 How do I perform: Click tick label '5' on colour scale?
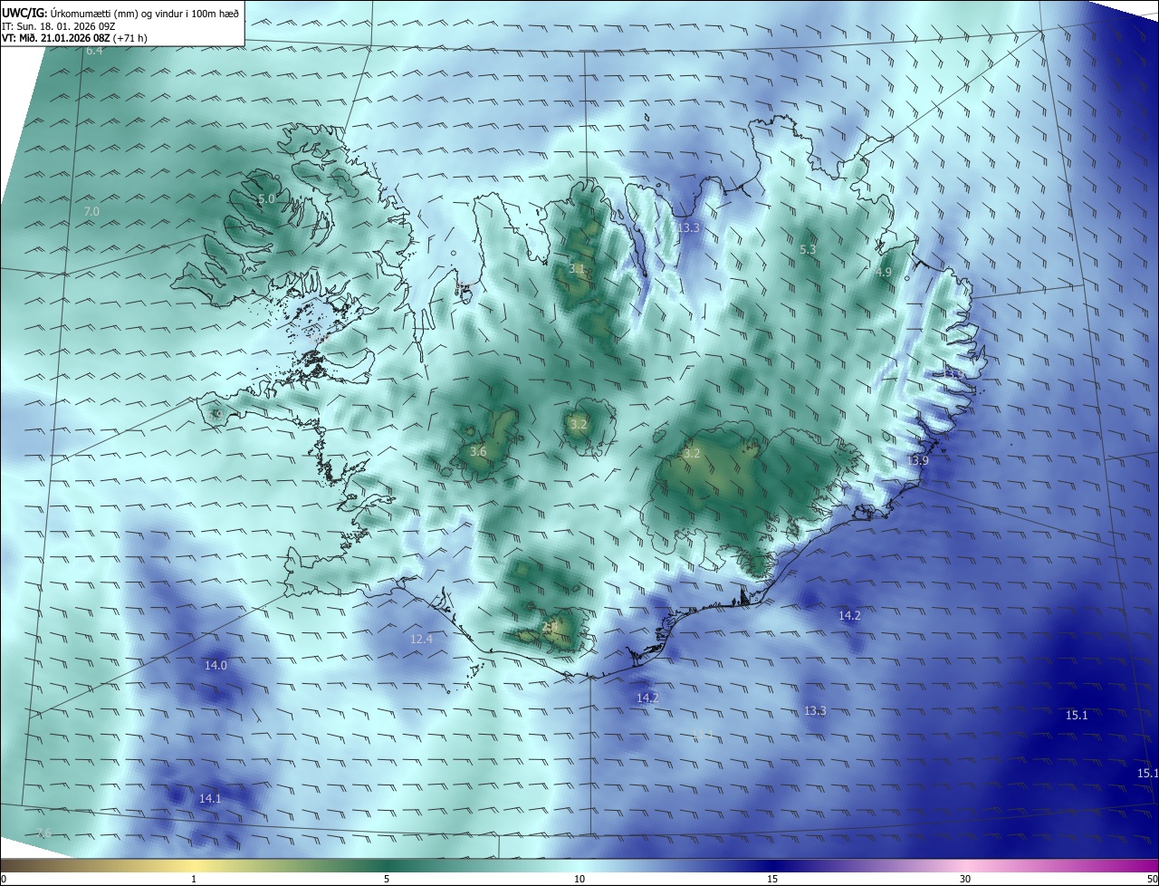pyautogui.click(x=387, y=879)
